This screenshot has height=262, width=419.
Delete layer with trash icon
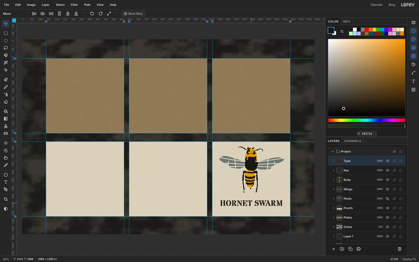coord(400,249)
